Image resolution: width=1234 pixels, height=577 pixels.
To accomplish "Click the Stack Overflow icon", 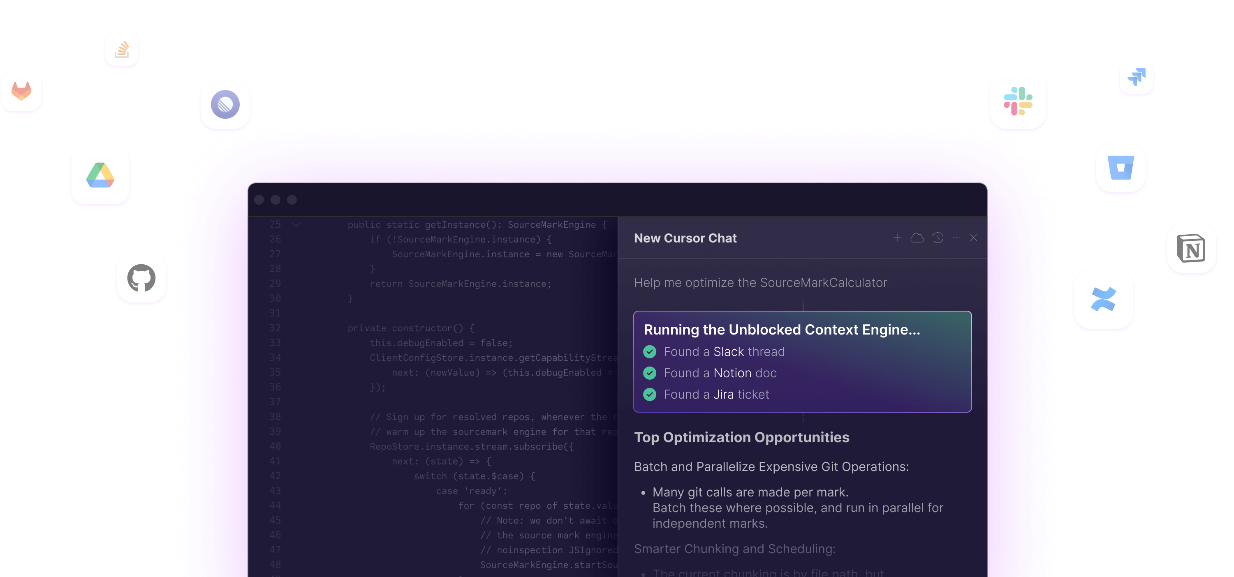I will click(x=122, y=50).
